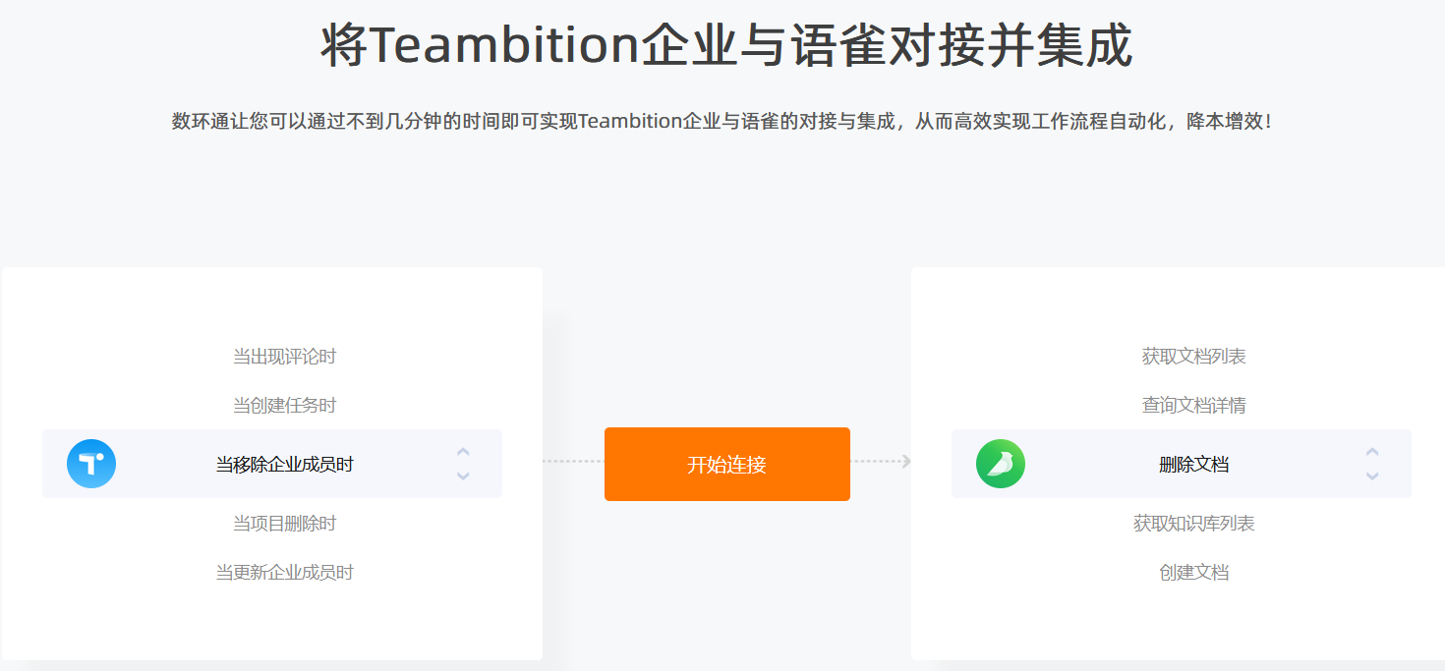Select the highlighted 当移除企业成员时 trigger
The width and height of the screenshot is (1445, 671).
coord(284,465)
